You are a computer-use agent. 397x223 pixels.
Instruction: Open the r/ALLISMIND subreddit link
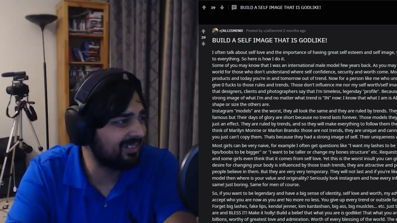click(x=231, y=31)
